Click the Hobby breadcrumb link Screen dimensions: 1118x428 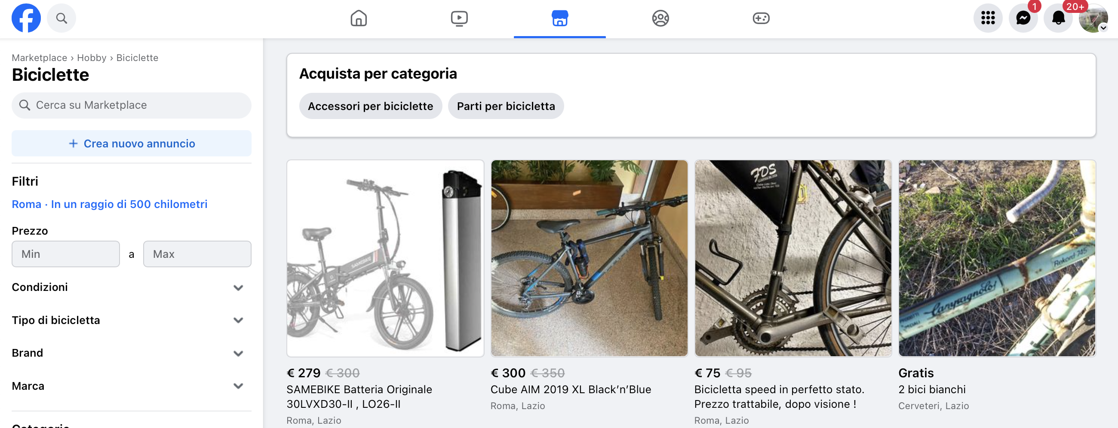pos(92,58)
